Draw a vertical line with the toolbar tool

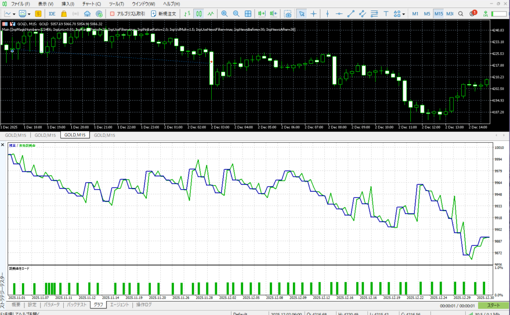(x=327, y=13)
